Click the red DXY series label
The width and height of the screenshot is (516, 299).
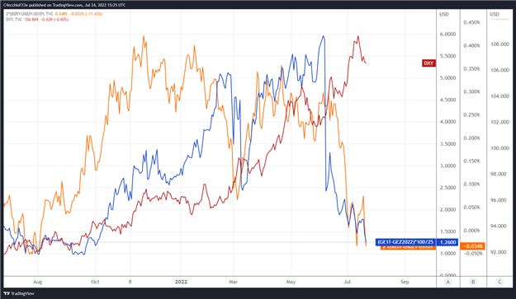pos(428,63)
